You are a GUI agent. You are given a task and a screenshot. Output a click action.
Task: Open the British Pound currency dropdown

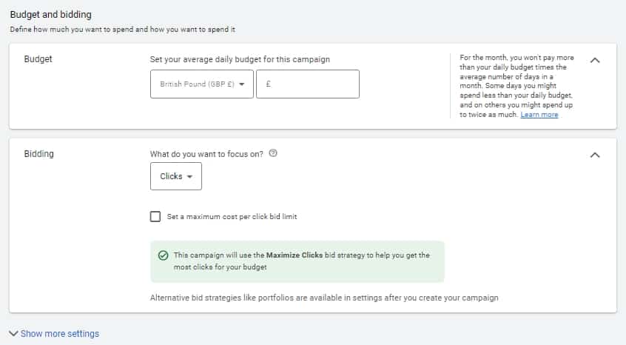tap(201, 84)
